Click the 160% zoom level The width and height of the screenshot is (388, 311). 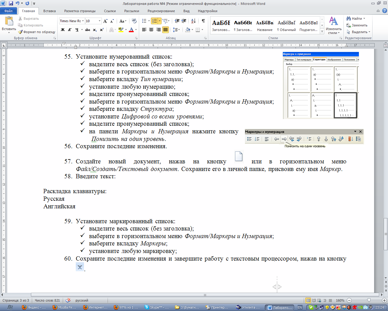(340, 300)
